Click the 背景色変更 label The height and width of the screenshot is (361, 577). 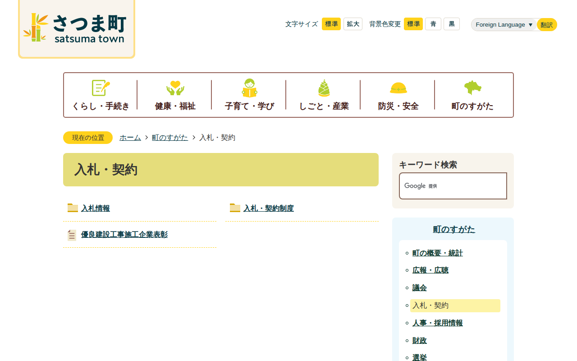tap(385, 24)
